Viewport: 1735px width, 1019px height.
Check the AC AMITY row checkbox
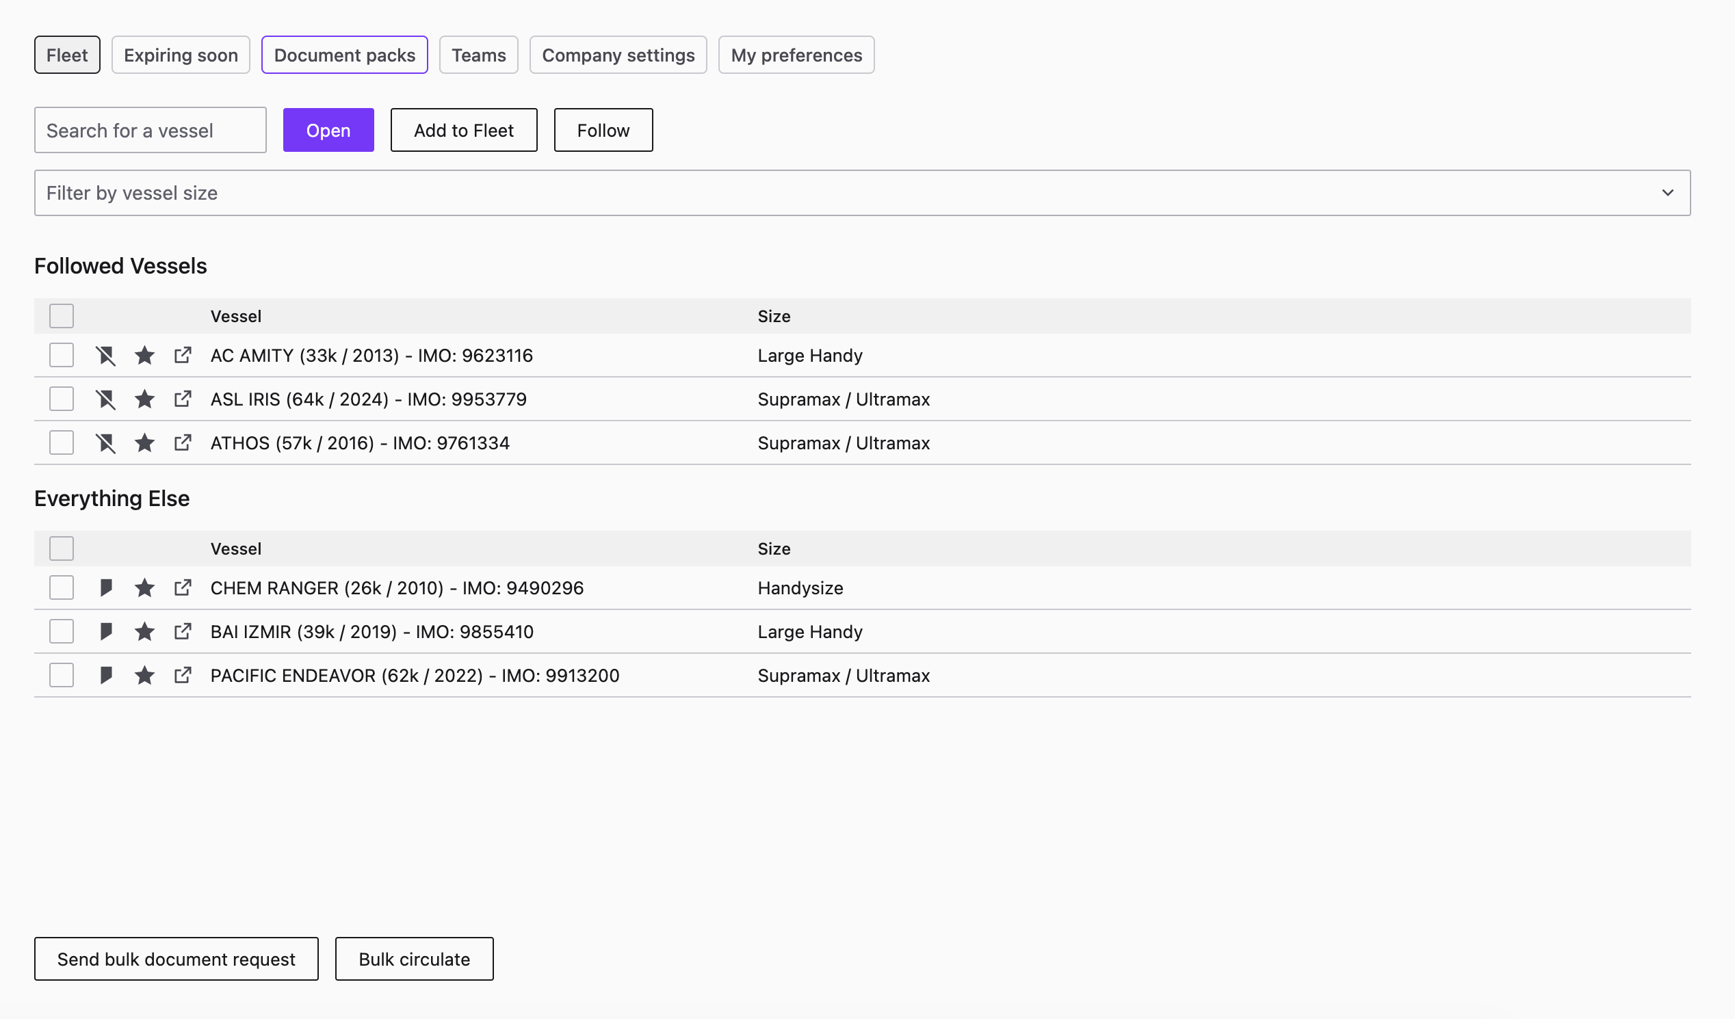(x=62, y=356)
